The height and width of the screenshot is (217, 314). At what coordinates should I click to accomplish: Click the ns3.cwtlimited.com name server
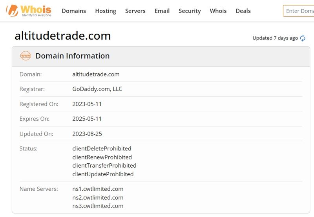[x=98, y=206]
